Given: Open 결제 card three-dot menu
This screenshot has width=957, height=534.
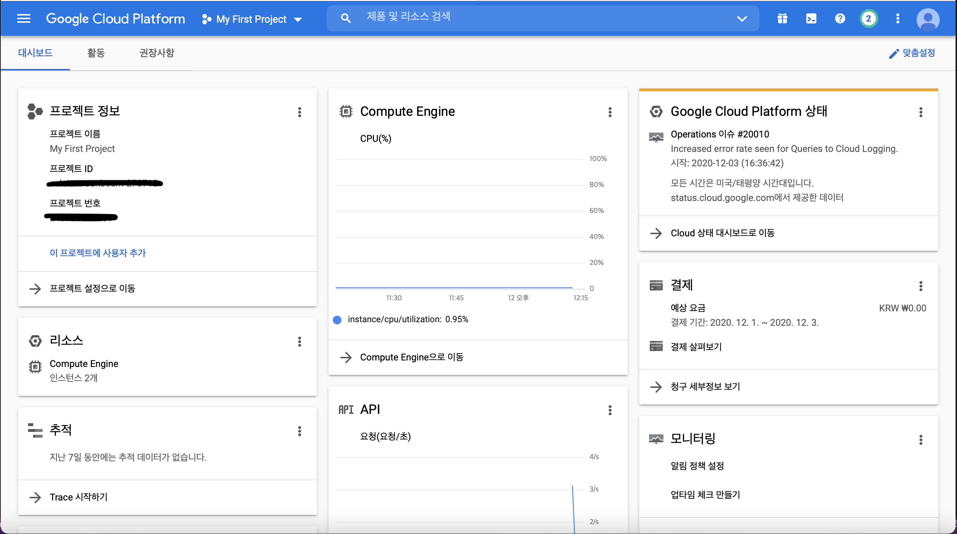Looking at the screenshot, I should tap(920, 286).
